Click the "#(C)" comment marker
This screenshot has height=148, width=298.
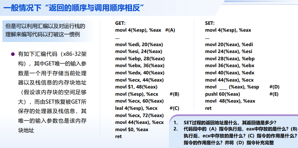174,108
